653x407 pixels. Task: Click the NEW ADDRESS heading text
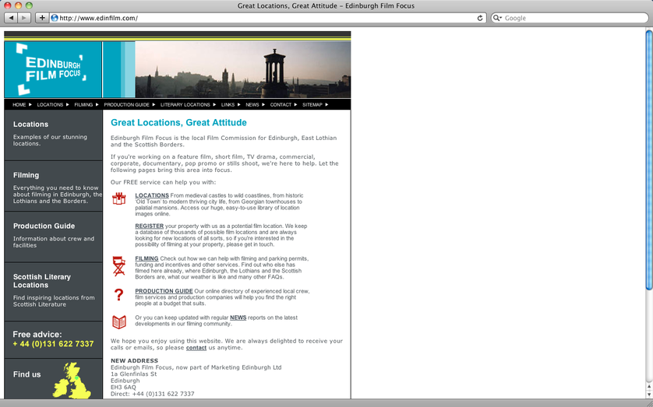pos(134,360)
